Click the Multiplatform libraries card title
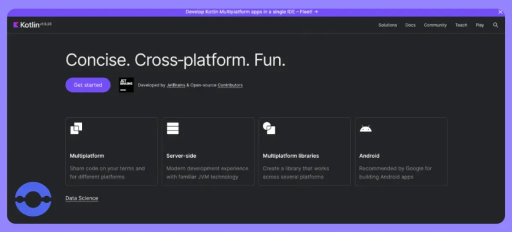The width and height of the screenshot is (512, 232). point(291,156)
